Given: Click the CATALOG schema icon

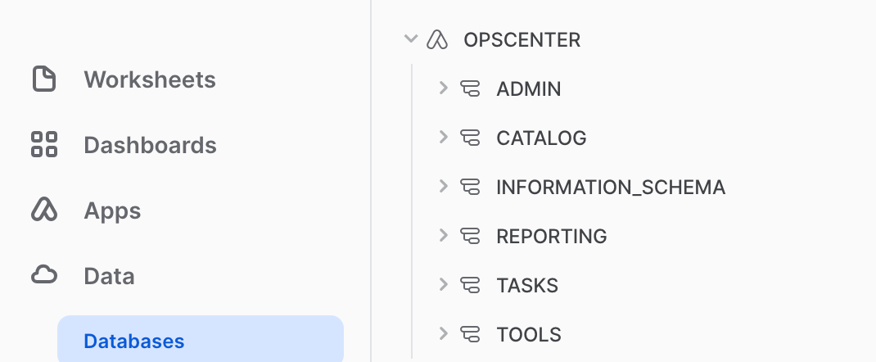Looking at the screenshot, I should tap(470, 138).
